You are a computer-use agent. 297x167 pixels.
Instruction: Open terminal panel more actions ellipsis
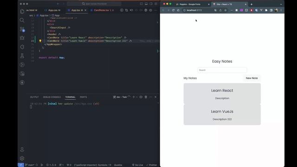pyautogui.click(x=150, y=97)
